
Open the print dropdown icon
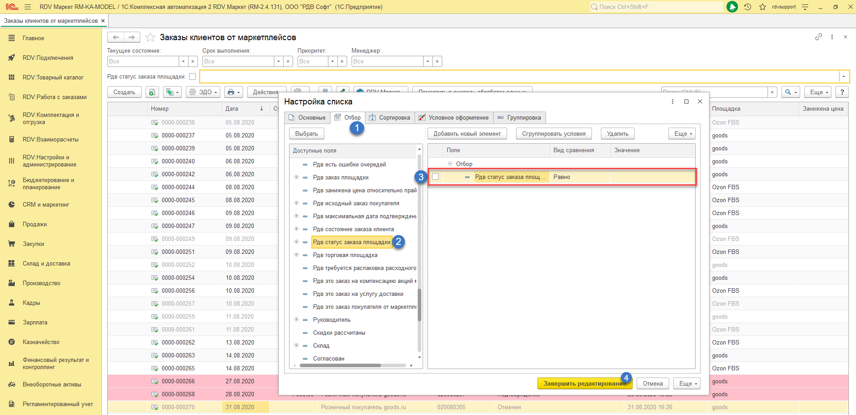233,92
